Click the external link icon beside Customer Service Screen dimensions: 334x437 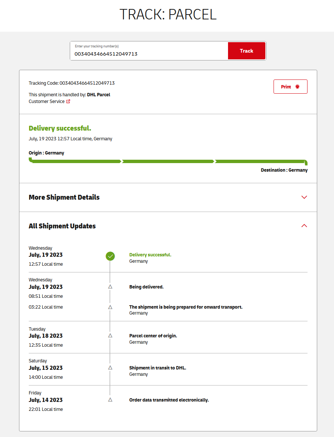68,102
